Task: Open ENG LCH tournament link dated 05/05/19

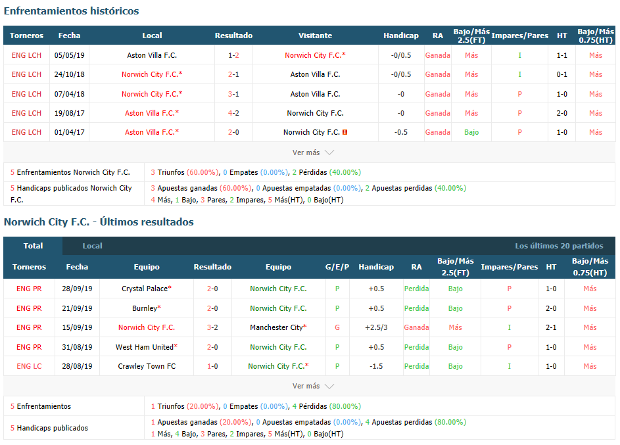Action: point(26,55)
